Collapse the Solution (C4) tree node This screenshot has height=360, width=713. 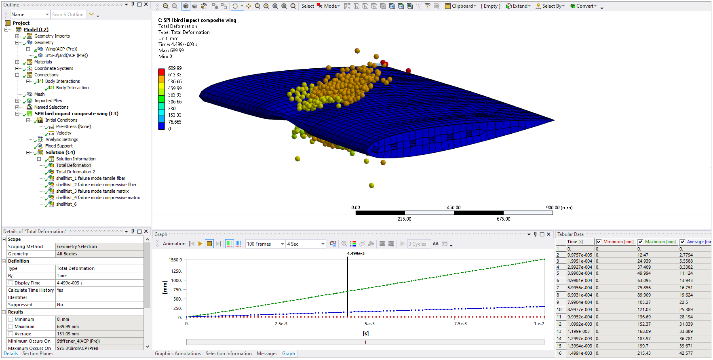point(28,152)
